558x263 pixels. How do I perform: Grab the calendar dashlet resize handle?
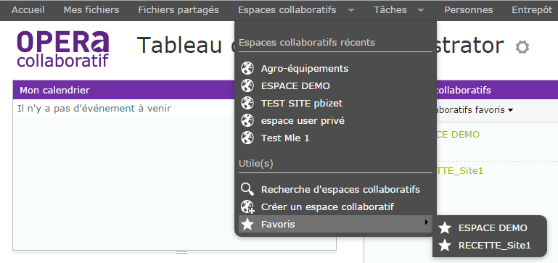182,252
